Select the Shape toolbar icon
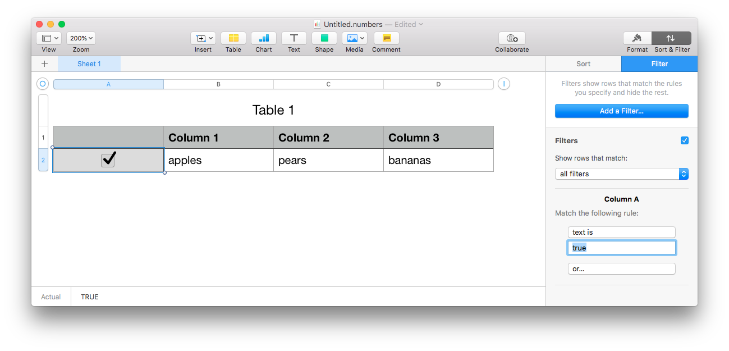Viewport: 729px width, 351px height. coord(324,38)
